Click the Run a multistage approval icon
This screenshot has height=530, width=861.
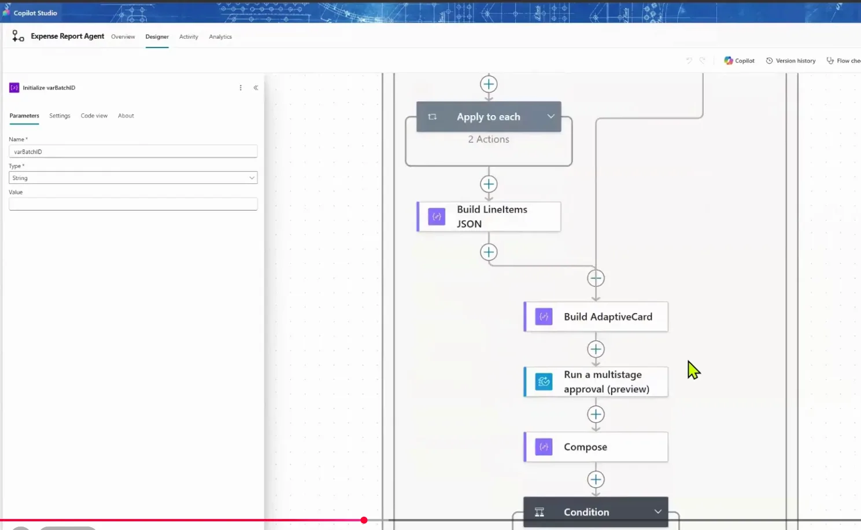coord(544,382)
